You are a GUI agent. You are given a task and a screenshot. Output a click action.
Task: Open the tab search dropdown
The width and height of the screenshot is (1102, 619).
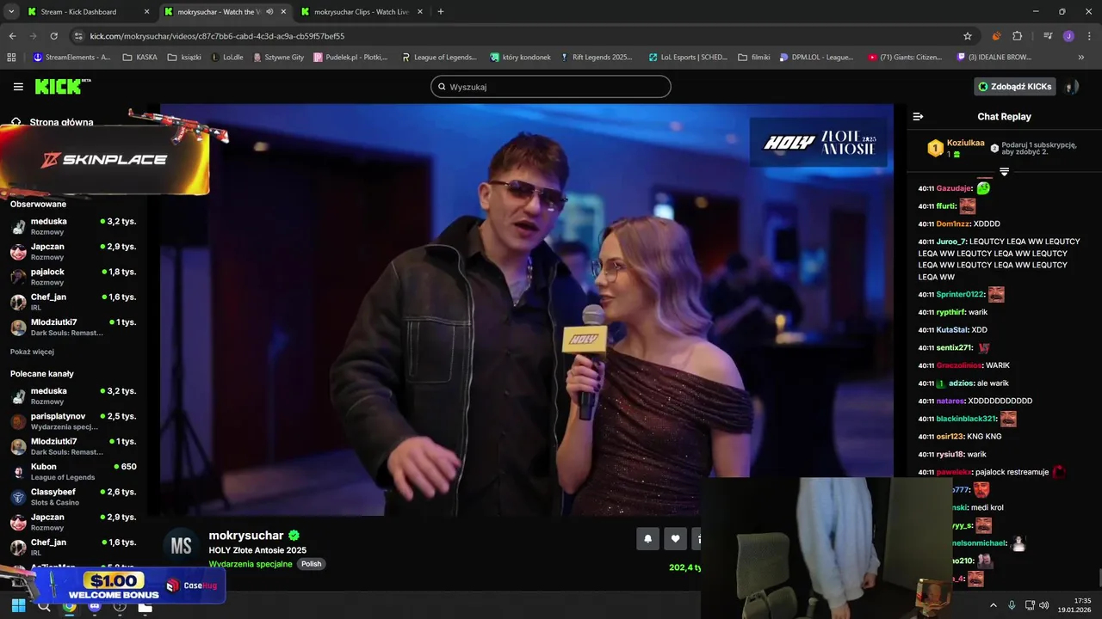point(11,12)
